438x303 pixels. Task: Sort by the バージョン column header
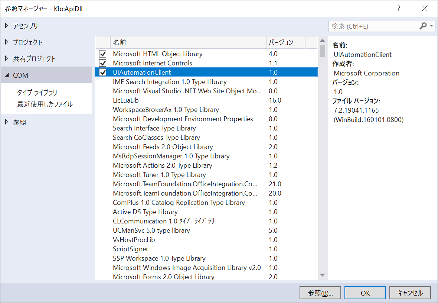pos(285,42)
